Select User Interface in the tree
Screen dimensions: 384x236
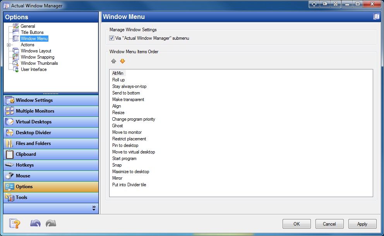tap(34, 69)
